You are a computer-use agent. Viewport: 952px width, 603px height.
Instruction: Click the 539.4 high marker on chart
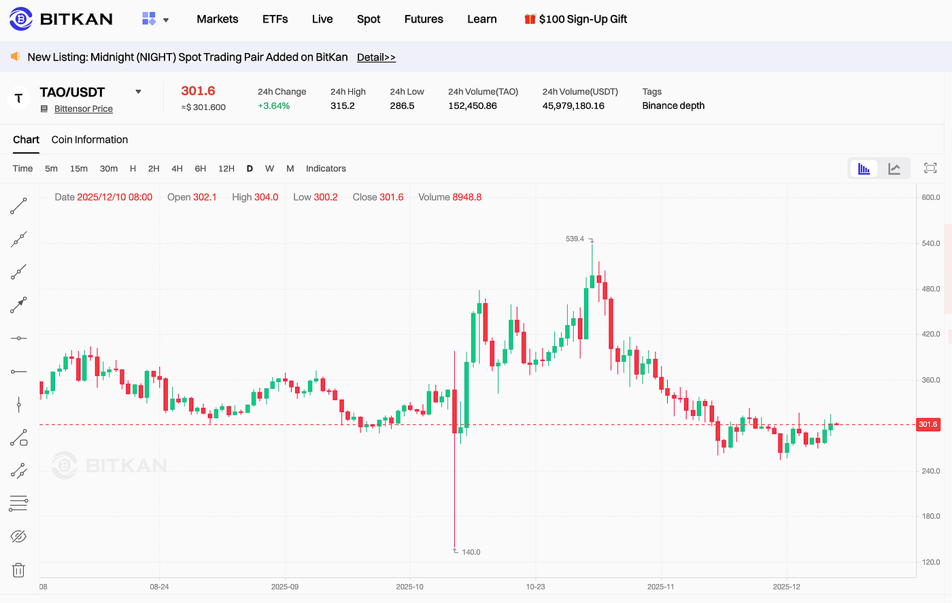(x=575, y=239)
